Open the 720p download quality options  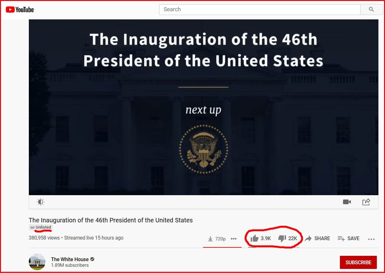[x=221, y=239]
